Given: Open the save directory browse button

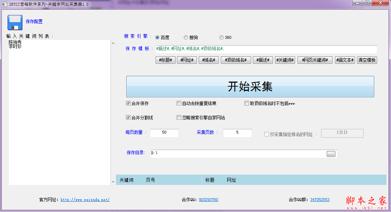Looking at the screenshot, I should click(331, 154).
